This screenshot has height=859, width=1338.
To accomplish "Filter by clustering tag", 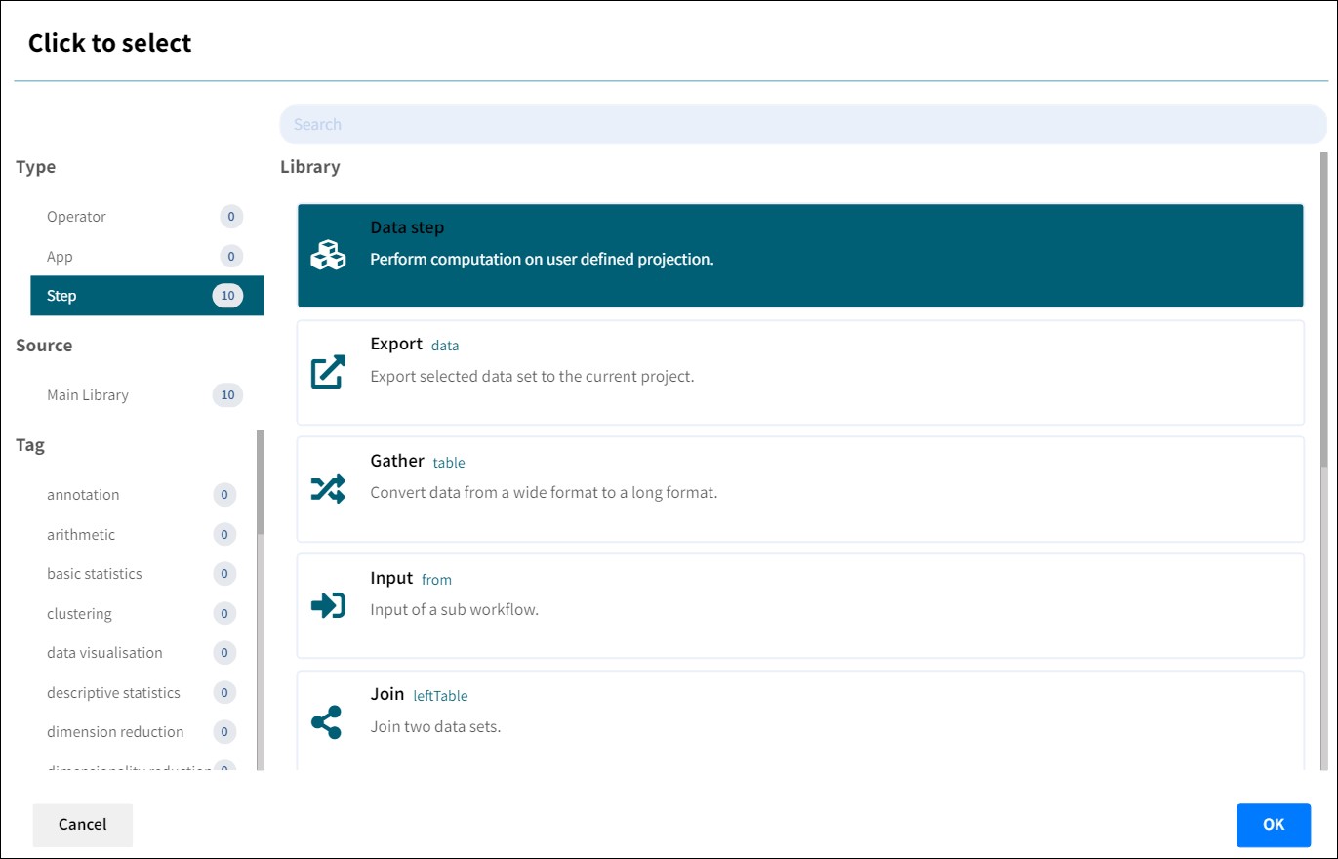I will click(x=142, y=614).
